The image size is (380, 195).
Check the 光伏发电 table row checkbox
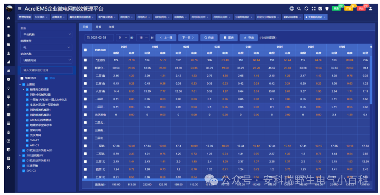point(85,115)
